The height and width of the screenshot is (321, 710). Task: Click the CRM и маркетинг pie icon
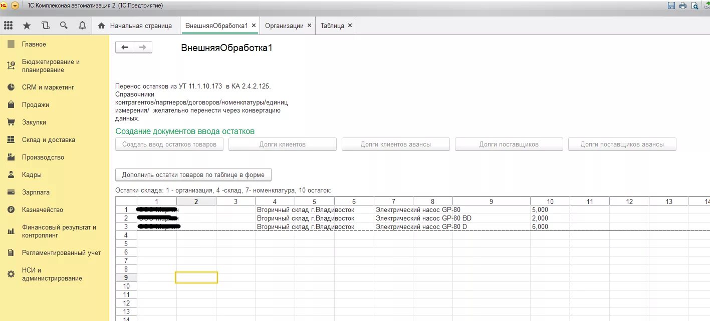click(11, 87)
